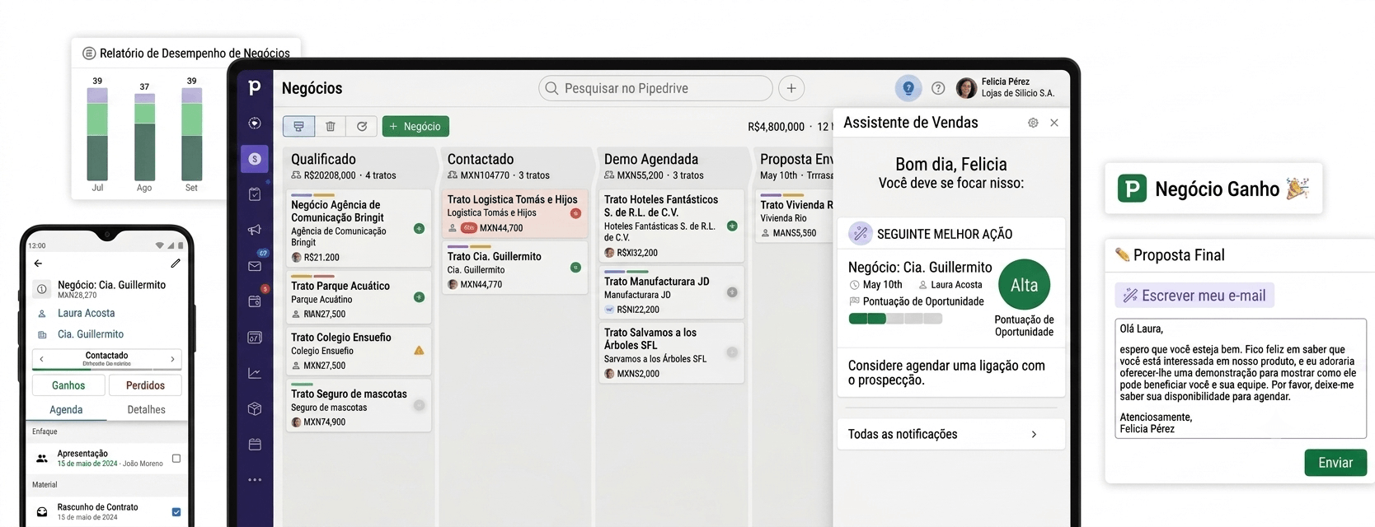Move to previous stage with left chevron
The width and height of the screenshot is (1375, 527).
[x=41, y=359]
